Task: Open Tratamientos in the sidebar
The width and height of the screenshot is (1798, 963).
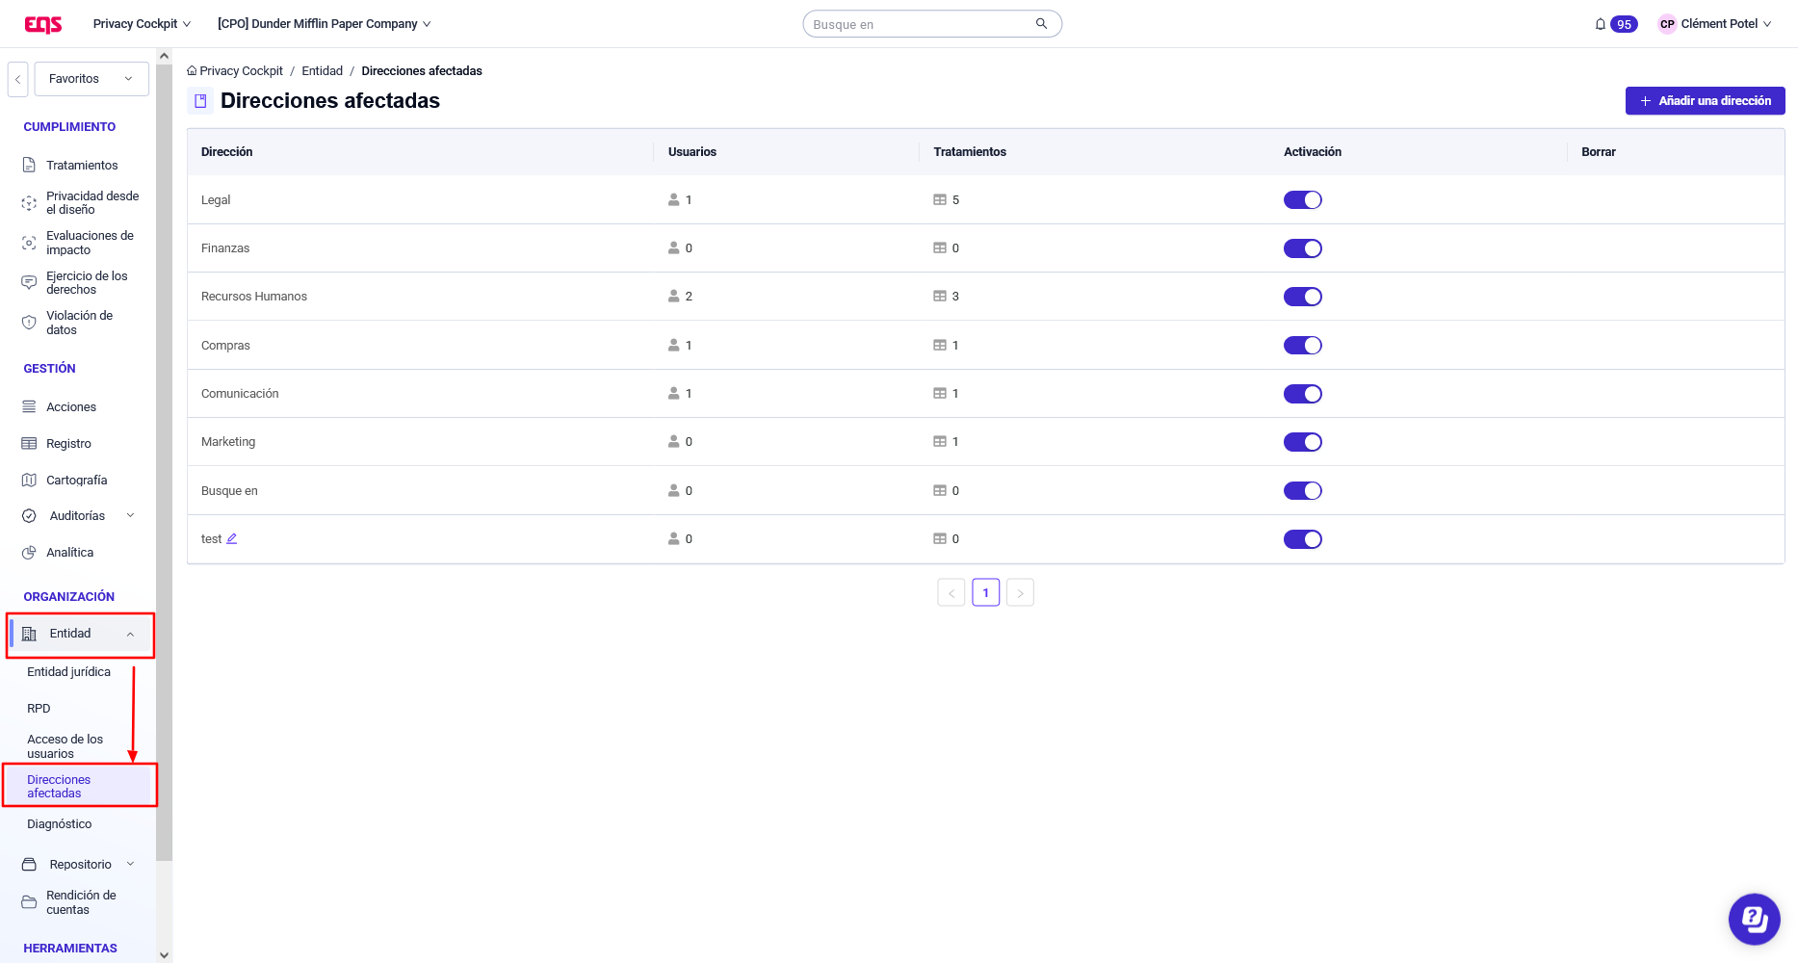Action: [x=82, y=166]
